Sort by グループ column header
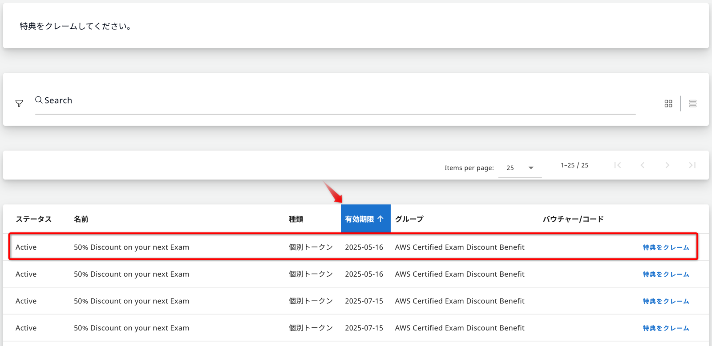The image size is (712, 346). (409, 219)
